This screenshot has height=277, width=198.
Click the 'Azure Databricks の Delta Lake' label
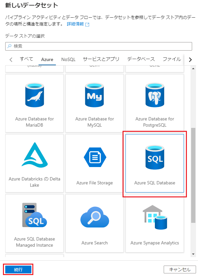pos(35,182)
